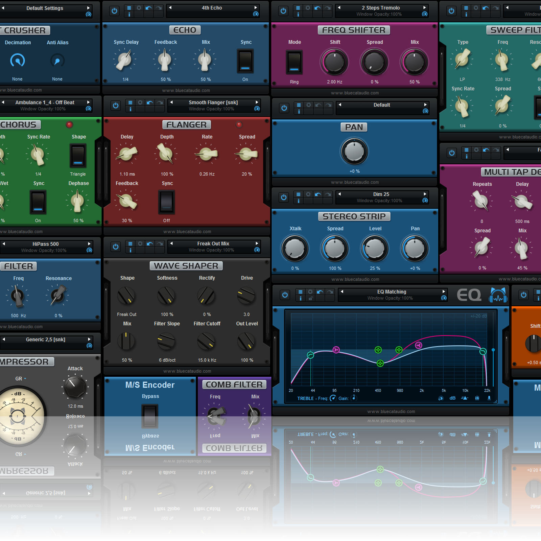Click the cat headphones logo in EQ
The image size is (541, 541).
click(x=498, y=295)
